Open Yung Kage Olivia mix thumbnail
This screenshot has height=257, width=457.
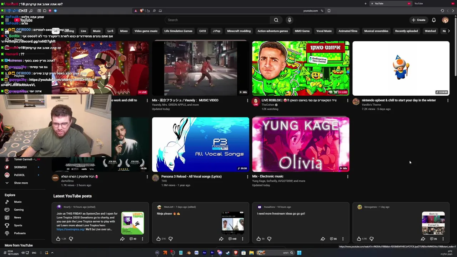click(x=301, y=145)
